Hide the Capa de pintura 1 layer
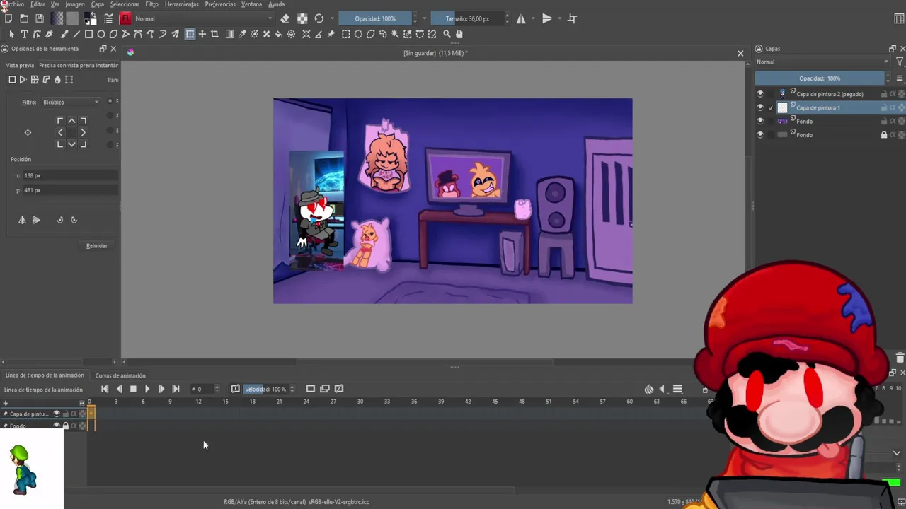906x509 pixels. coord(760,107)
